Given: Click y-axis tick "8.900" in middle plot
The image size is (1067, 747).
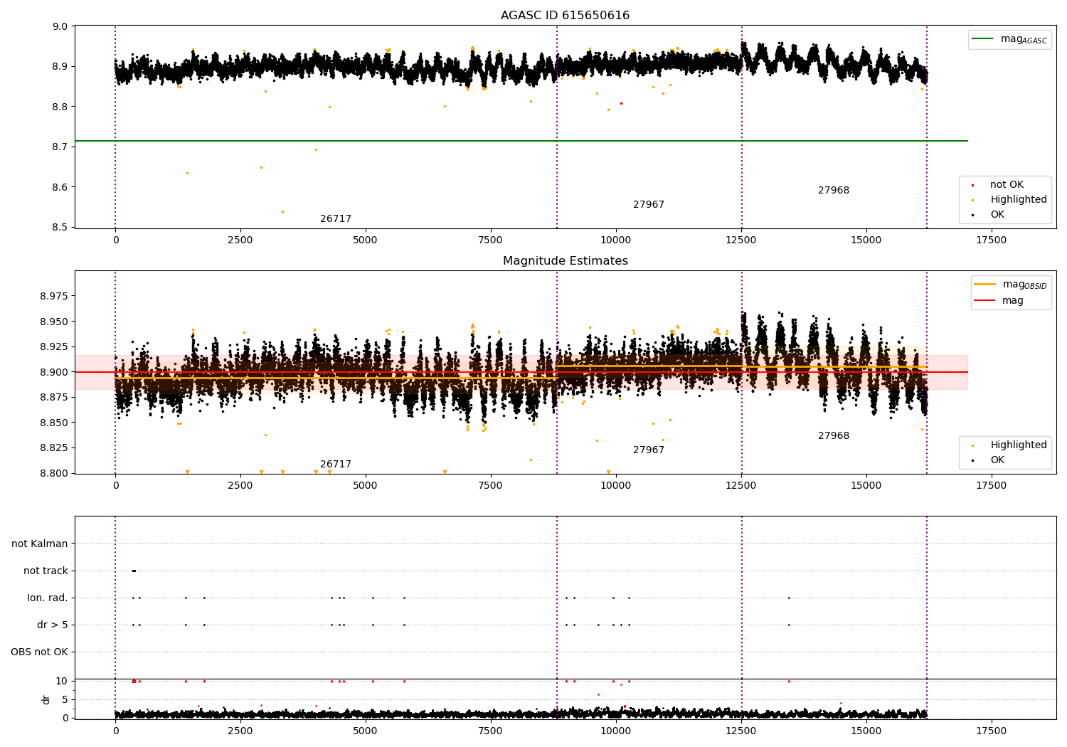Looking at the screenshot, I should pos(54,372).
